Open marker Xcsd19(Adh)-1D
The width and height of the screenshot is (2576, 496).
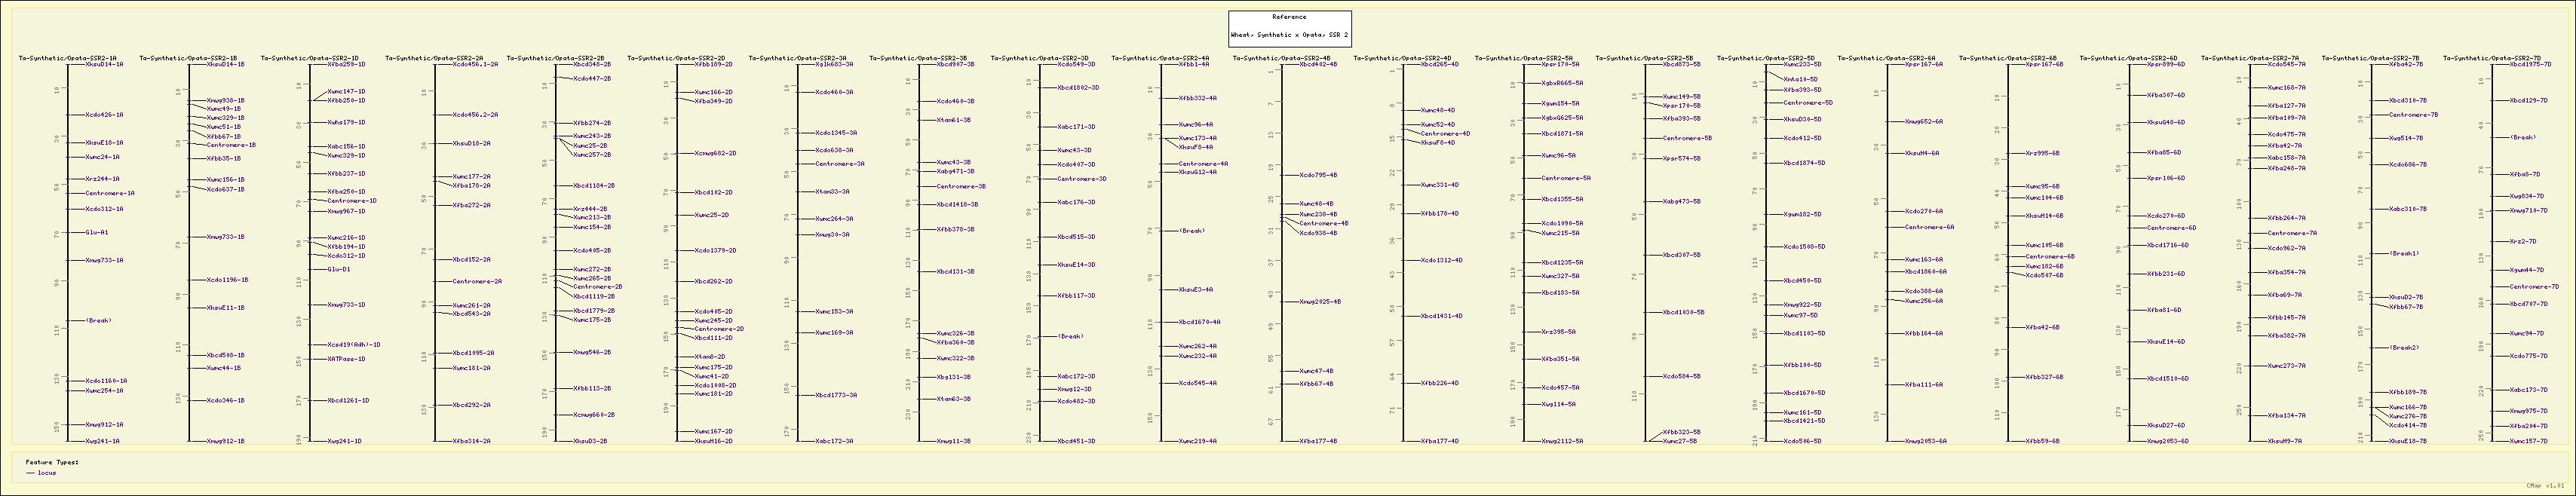[354, 345]
